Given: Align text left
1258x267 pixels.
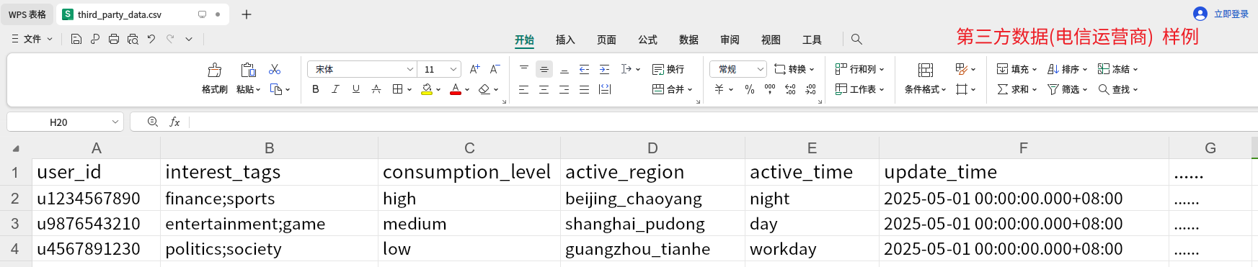Looking at the screenshot, I should click(524, 89).
